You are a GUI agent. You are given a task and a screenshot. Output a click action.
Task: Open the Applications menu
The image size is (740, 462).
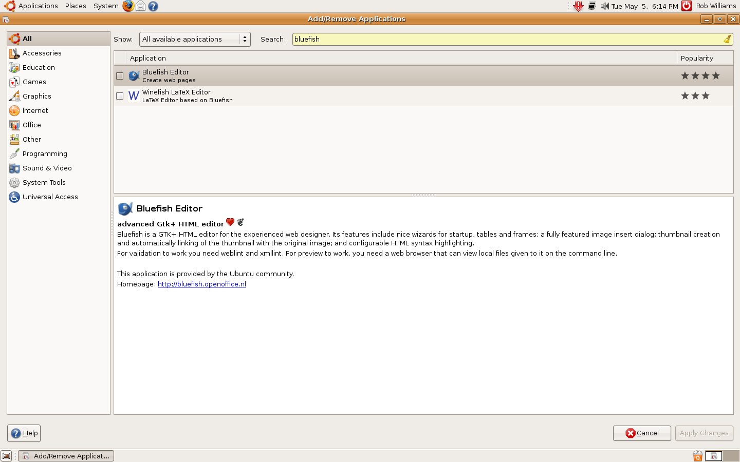point(38,6)
